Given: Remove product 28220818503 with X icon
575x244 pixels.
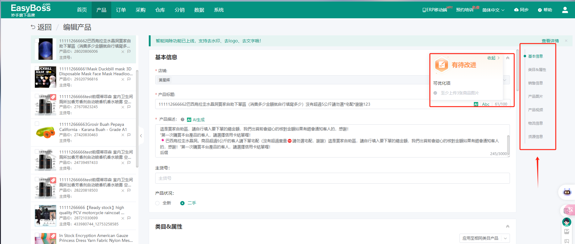Looking at the screenshot, I should click(x=123, y=191).
